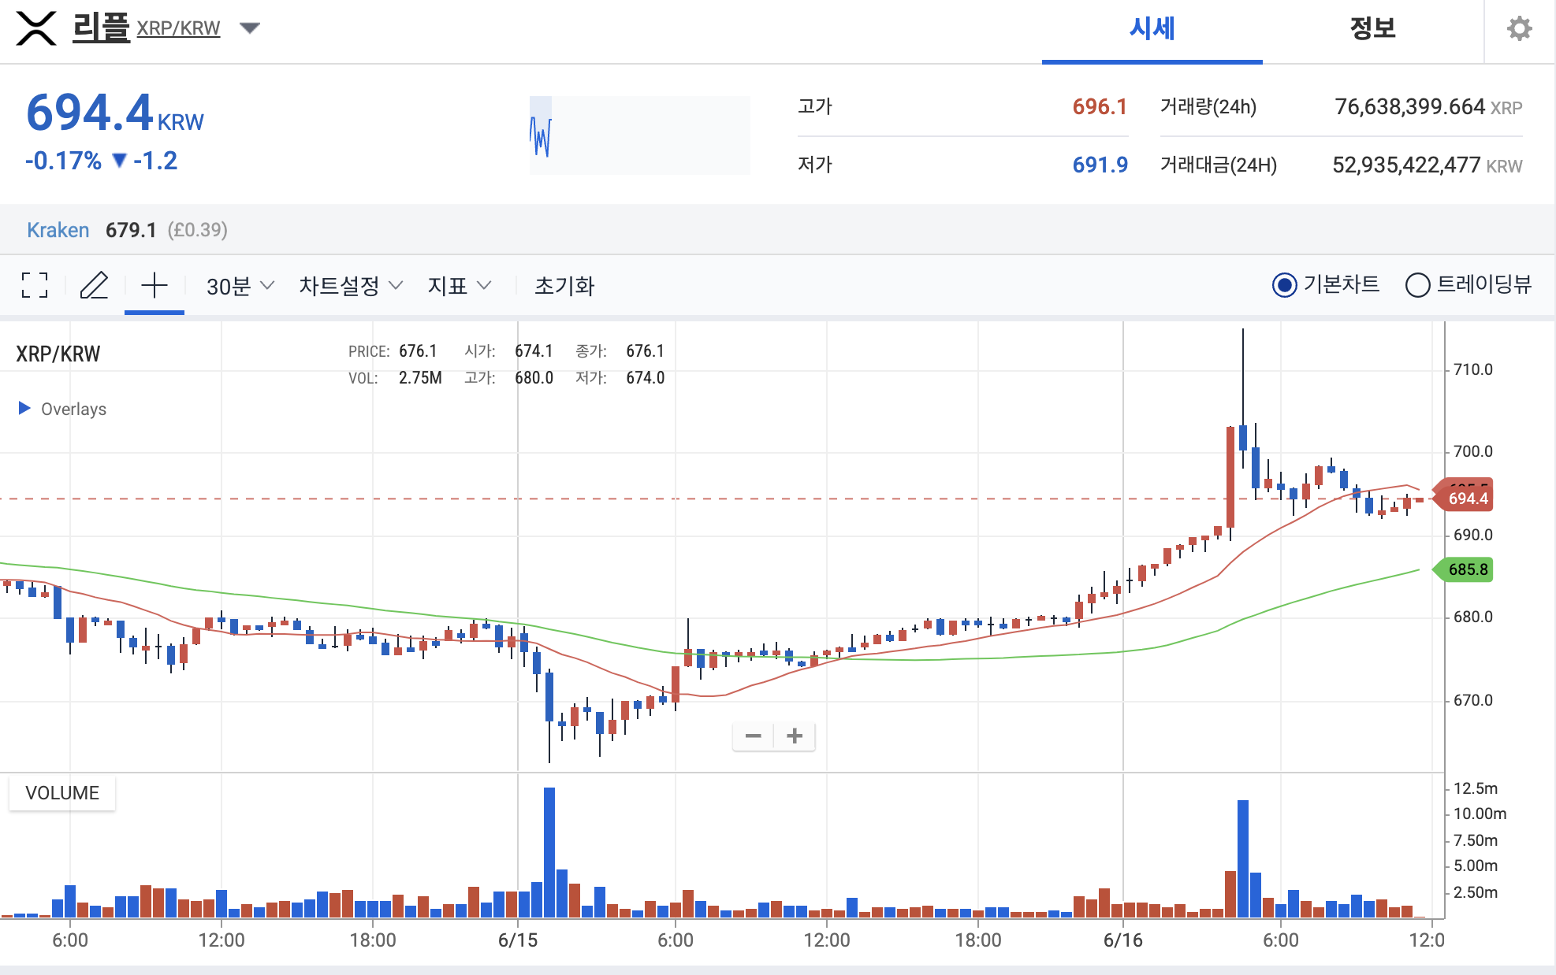
Task: Activate the crosshair cursor tool
Action: point(154,285)
